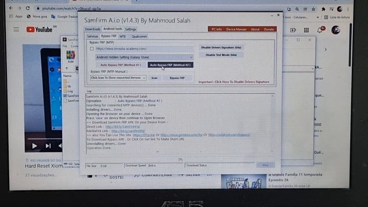368x207 pixels.
Task: Open the YouTube create video icon
Action: (293, 30)
